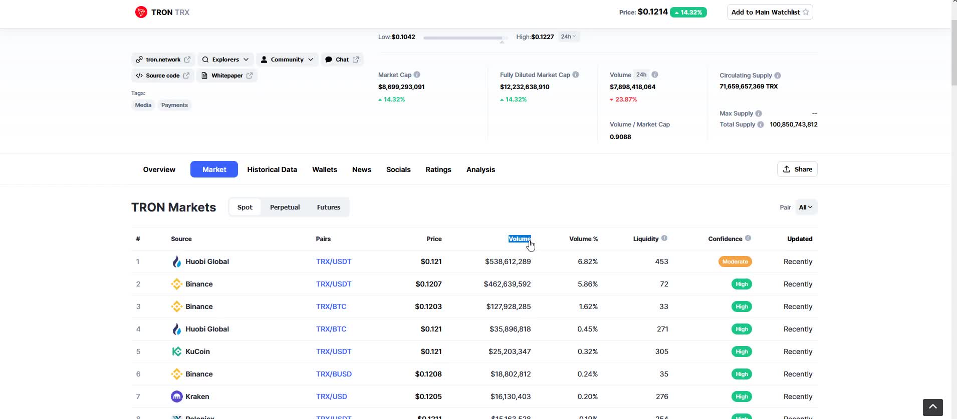Click the Confidence column info icon
Viewport: 957px width, 419px height.
(748, 238)
